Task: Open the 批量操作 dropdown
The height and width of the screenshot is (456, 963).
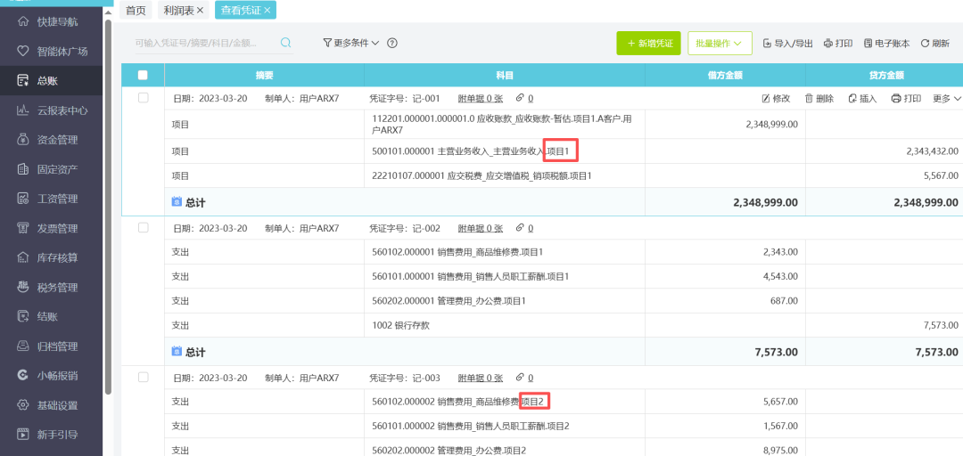Action: pyautogui.click(x=720, y=44)
